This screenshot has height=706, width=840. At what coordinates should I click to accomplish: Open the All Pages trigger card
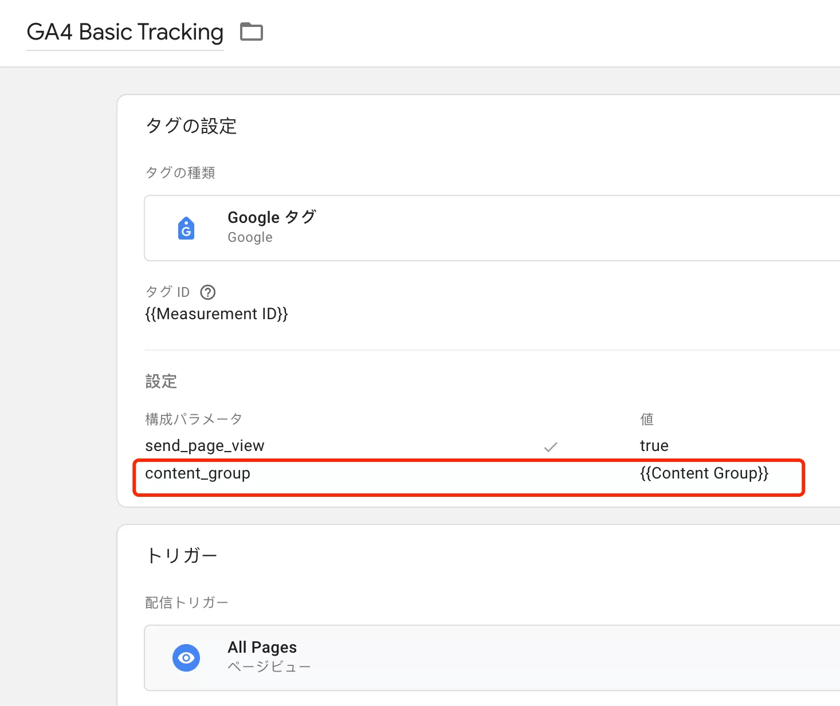click(492, 658)
